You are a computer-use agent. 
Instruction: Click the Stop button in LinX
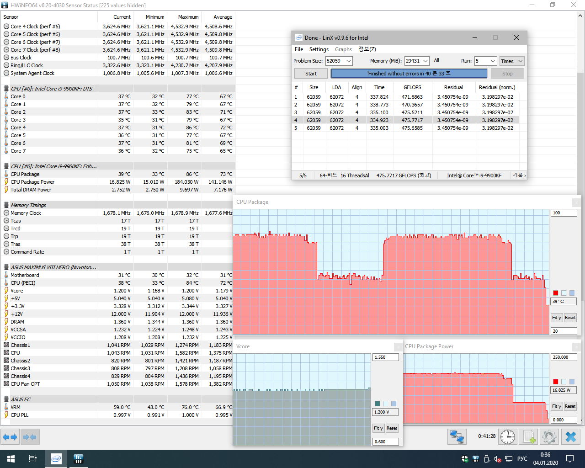pyautogui.click(x=507, y=74)
